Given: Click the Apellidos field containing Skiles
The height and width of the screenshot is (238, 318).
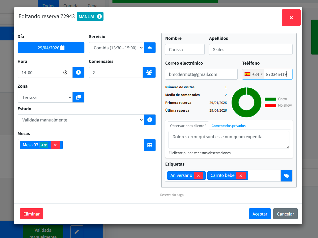Looking at the screenshot, I should [251, 49].
